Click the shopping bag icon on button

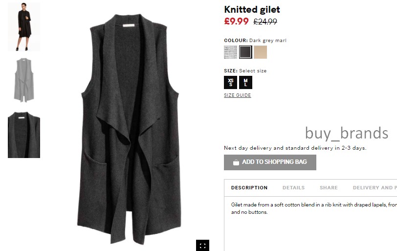(236, 162)
